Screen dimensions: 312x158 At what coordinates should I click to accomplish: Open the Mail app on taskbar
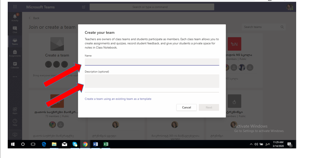tap(64, 144)
